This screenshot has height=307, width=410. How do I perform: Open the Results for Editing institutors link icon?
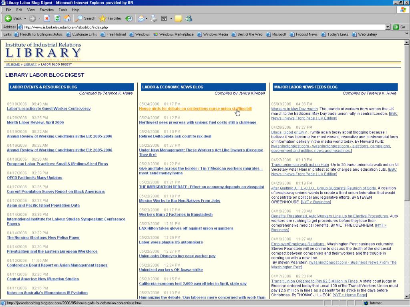coord(16,34)
